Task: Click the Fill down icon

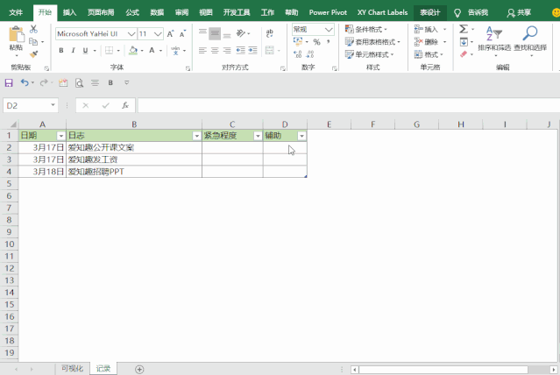Action: click(464, 42)
